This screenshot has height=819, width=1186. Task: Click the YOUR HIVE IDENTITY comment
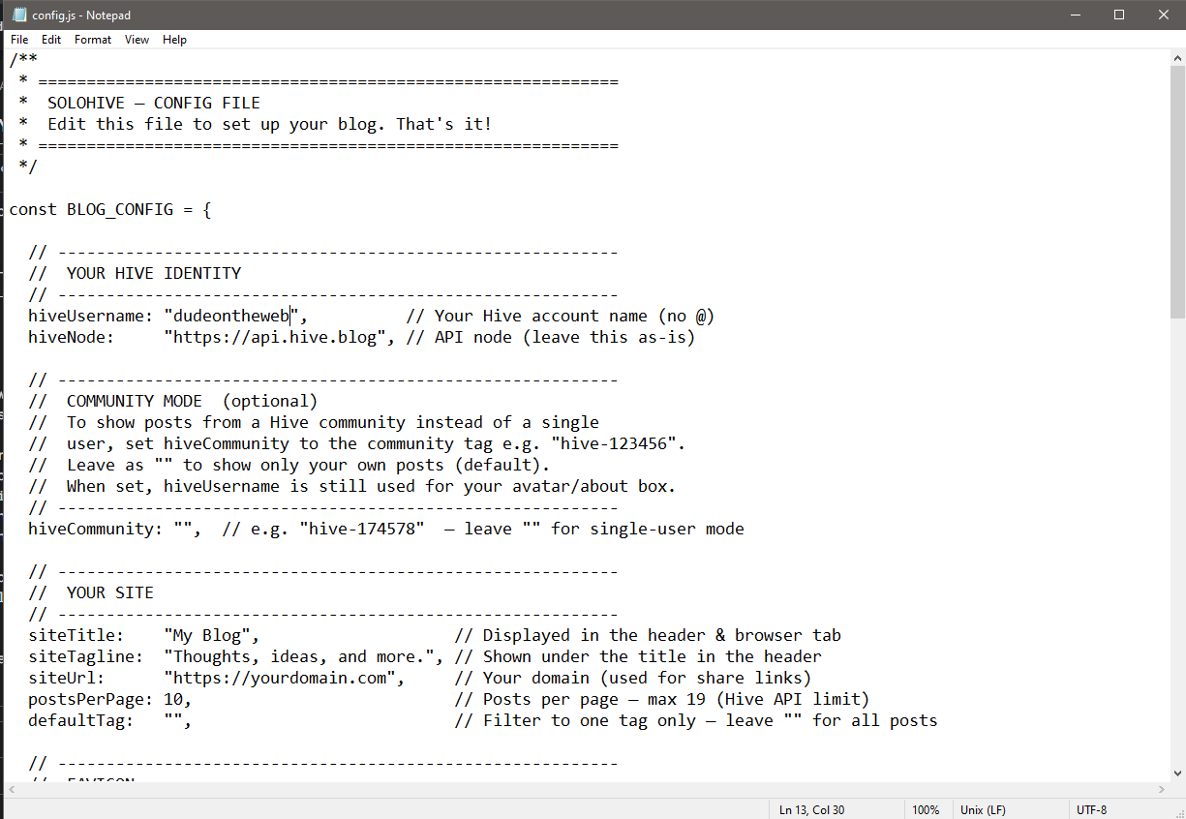154,273
